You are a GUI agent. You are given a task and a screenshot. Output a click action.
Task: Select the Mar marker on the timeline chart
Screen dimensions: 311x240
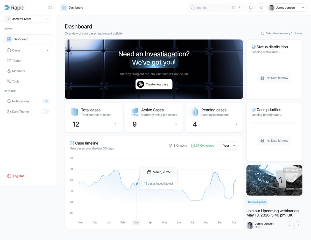pyautogui.click(x=137, y=222)
